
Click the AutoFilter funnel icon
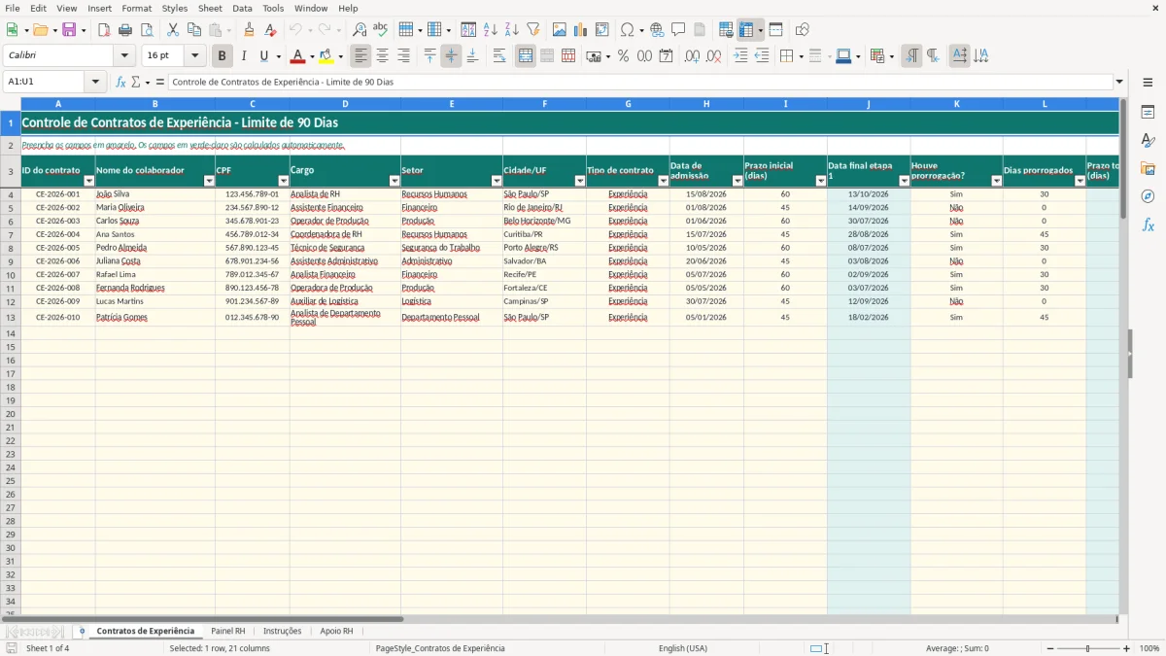[x=532, y=30]
